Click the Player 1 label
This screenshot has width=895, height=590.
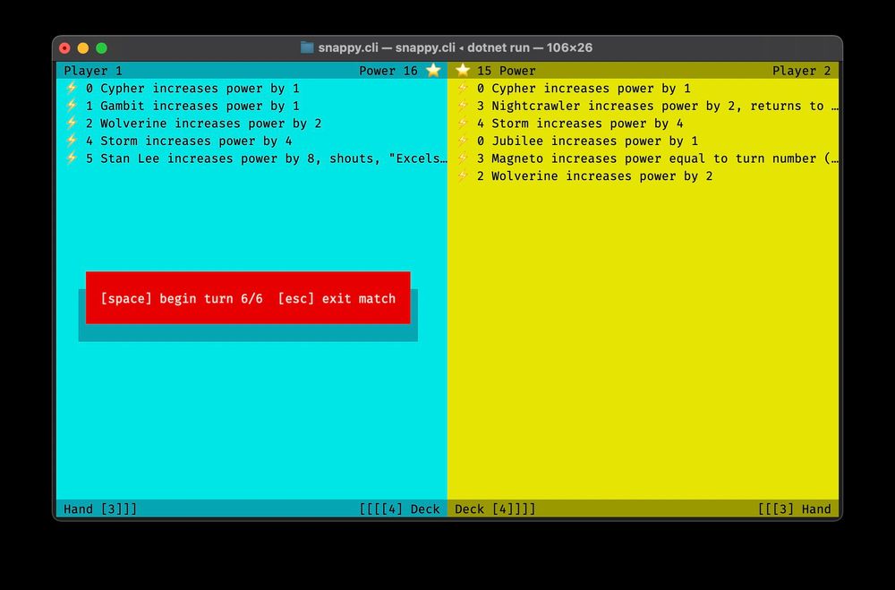coord(93,70)
